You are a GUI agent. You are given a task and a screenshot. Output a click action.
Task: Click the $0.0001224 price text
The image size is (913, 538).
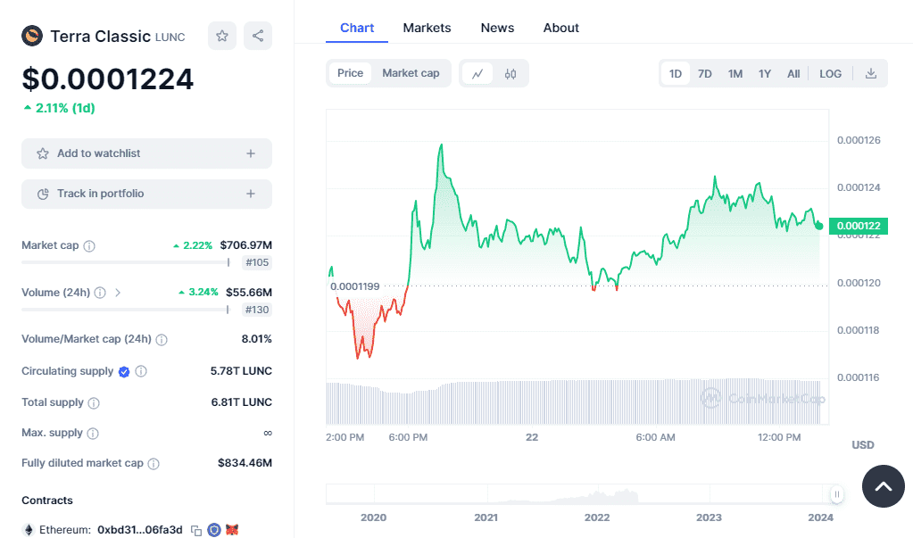(108, 79)
